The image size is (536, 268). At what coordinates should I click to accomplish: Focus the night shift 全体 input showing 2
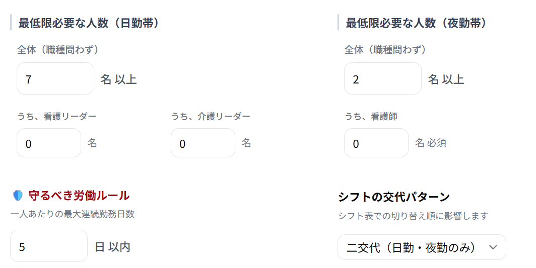click(x=382, y=79)
